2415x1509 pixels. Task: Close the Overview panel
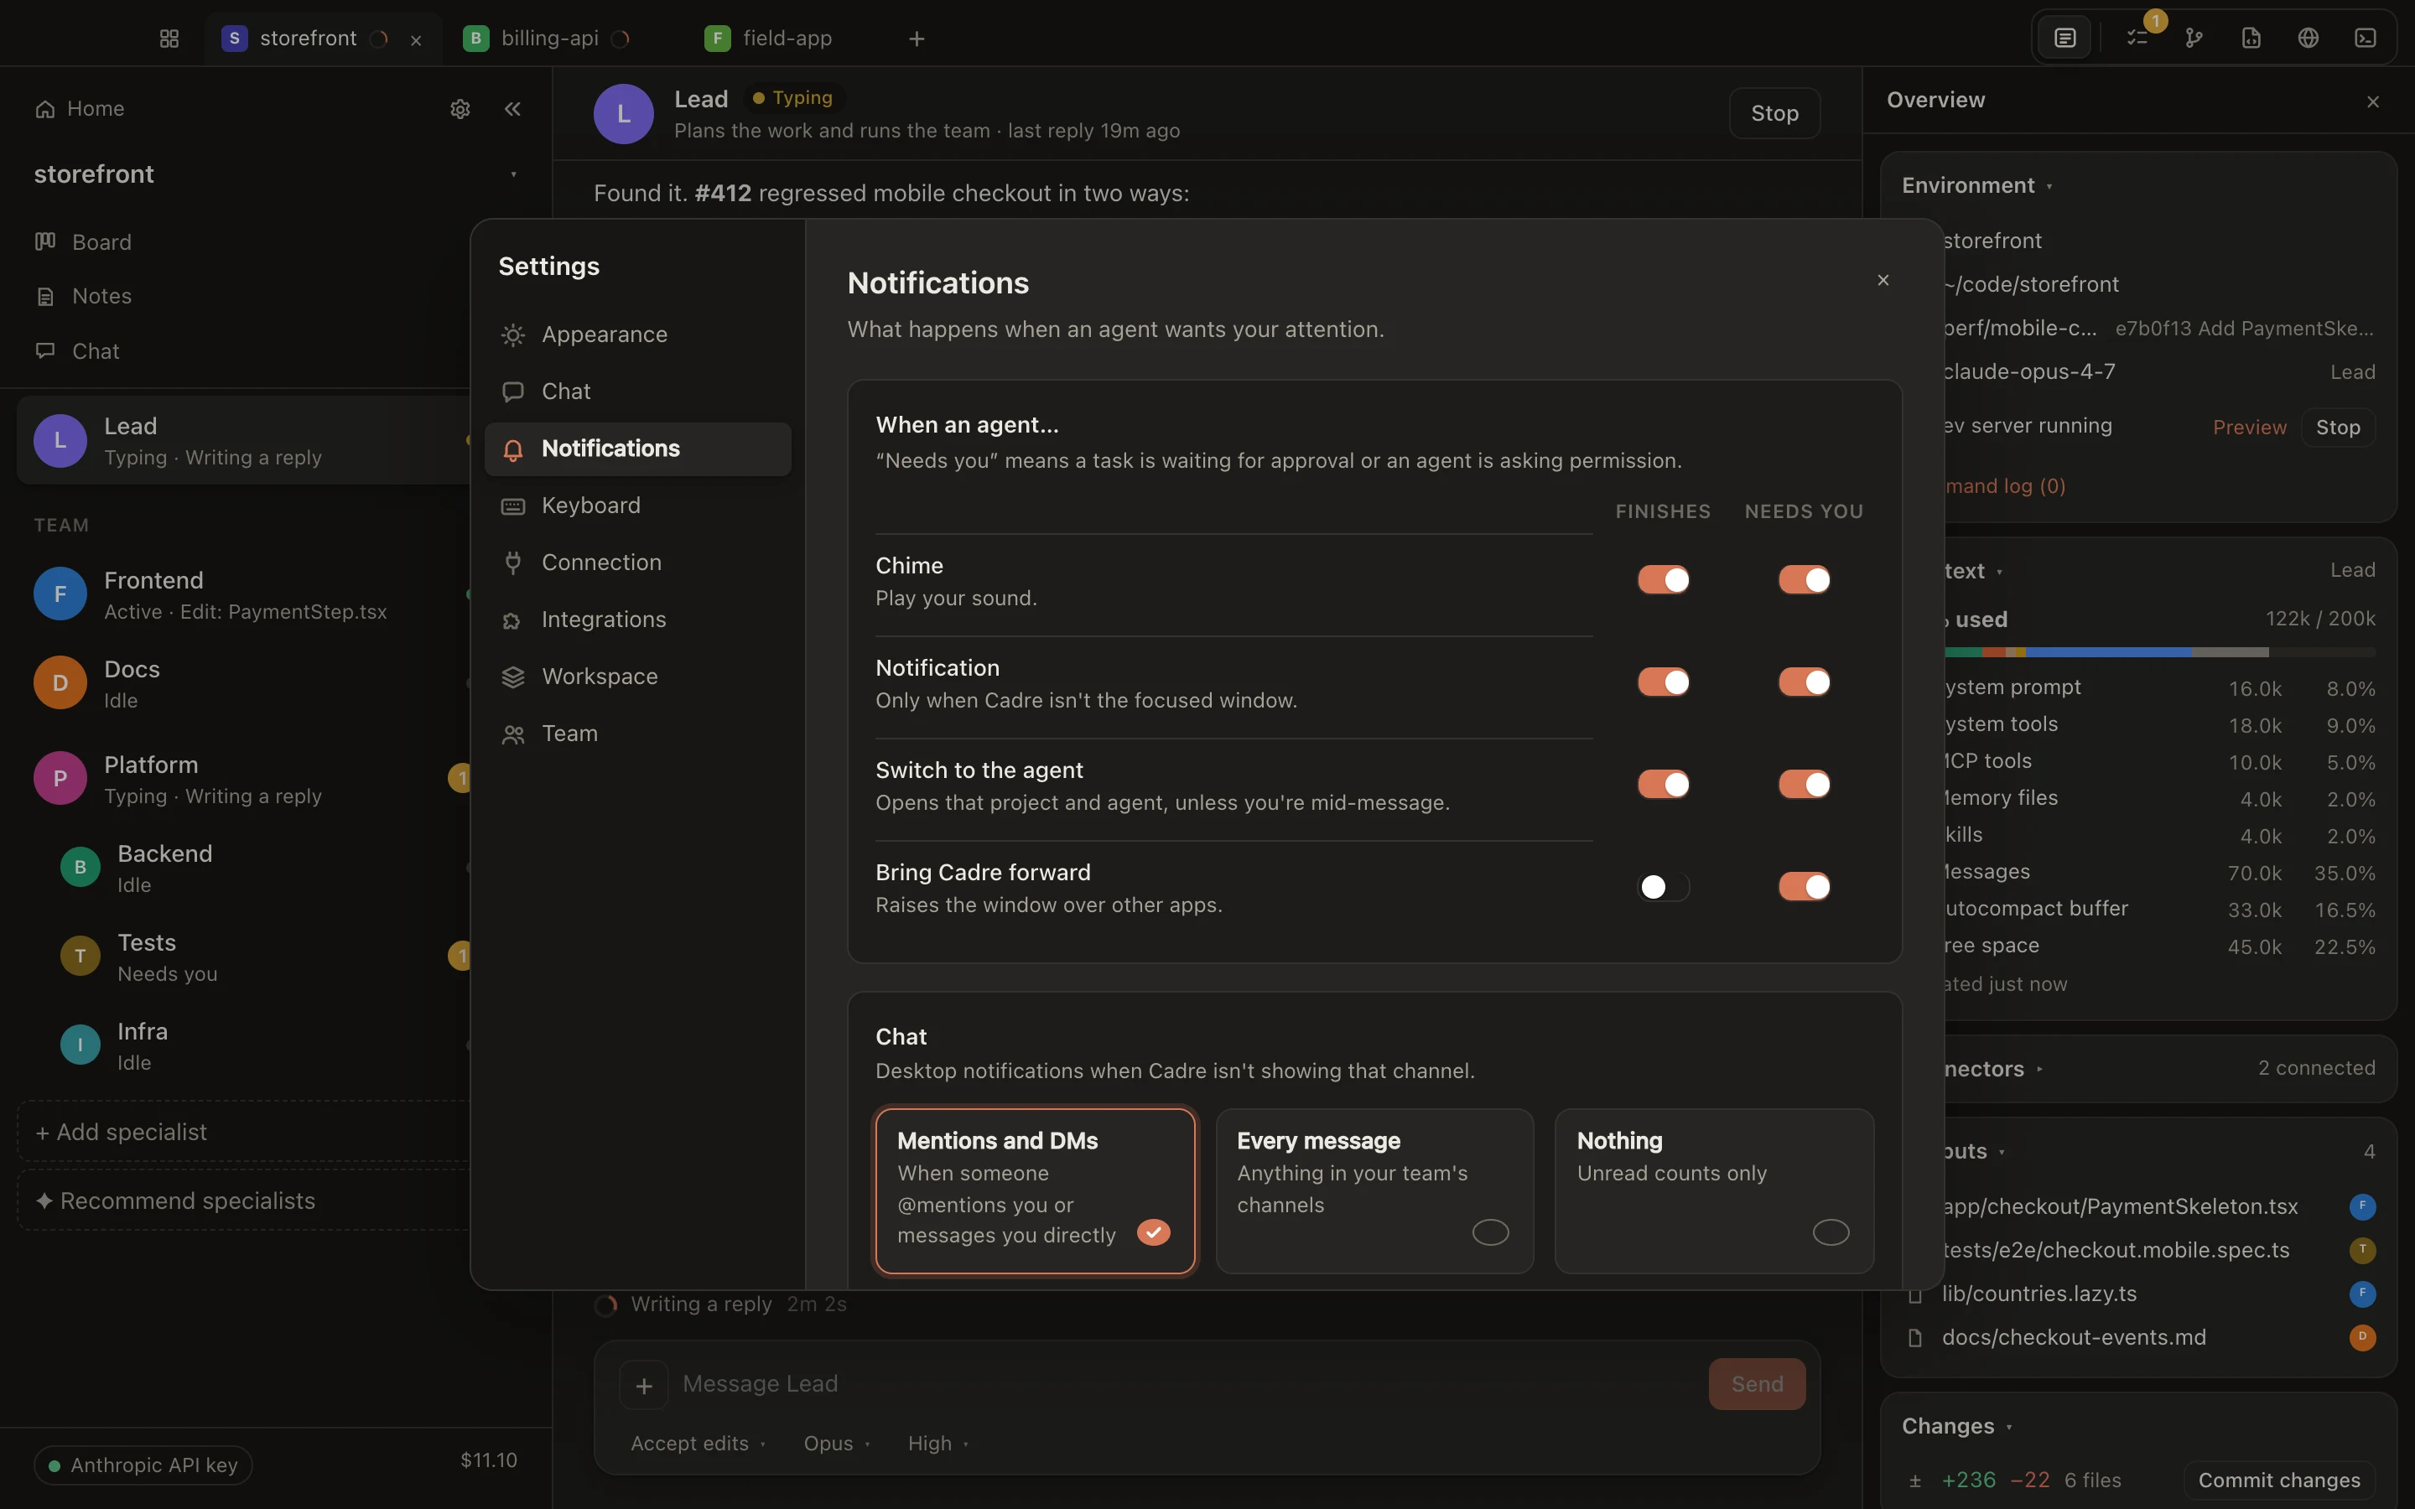tap(2373, 101)
